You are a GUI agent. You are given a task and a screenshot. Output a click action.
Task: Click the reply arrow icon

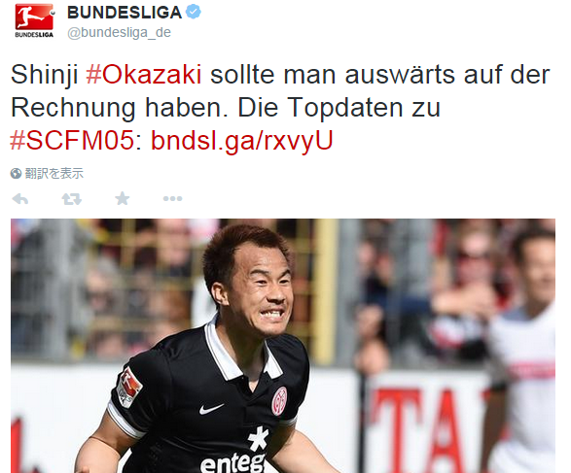pyautogui.click(x=20, y=199)
